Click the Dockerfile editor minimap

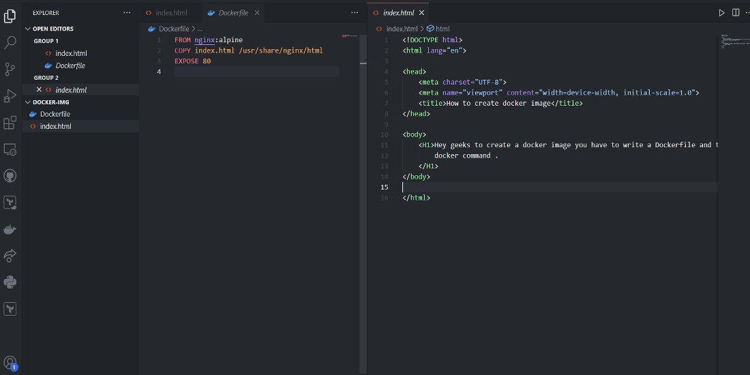click(x=350, y=36)
